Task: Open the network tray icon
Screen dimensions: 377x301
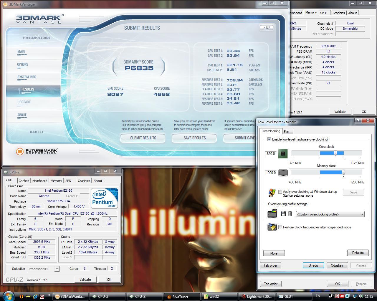Action: (355, 296)
